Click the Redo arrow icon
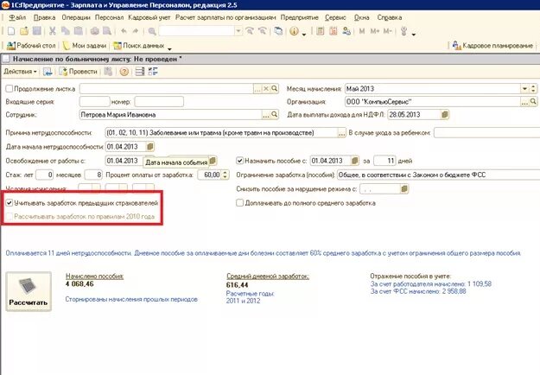This screenshot has width=540, height=375. point(136,31)
